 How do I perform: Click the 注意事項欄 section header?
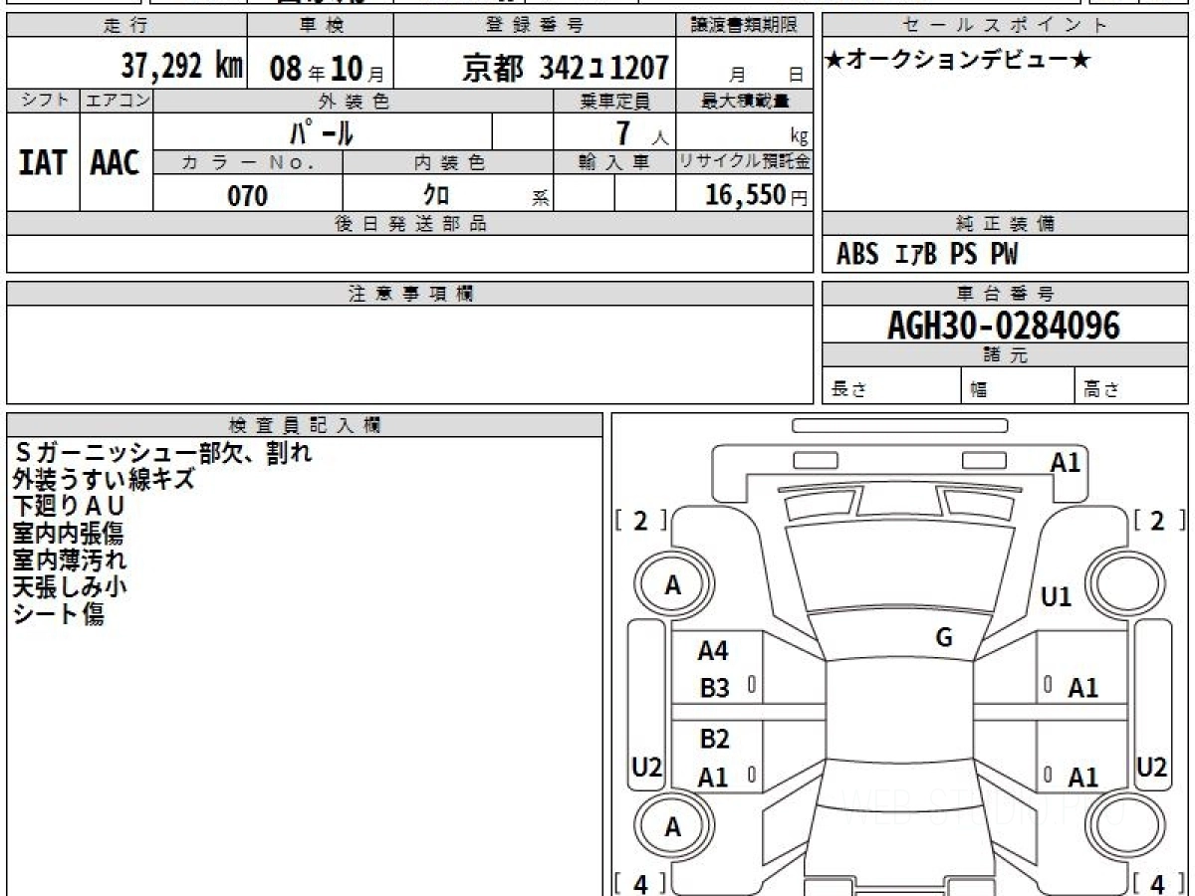pos(409,294)
